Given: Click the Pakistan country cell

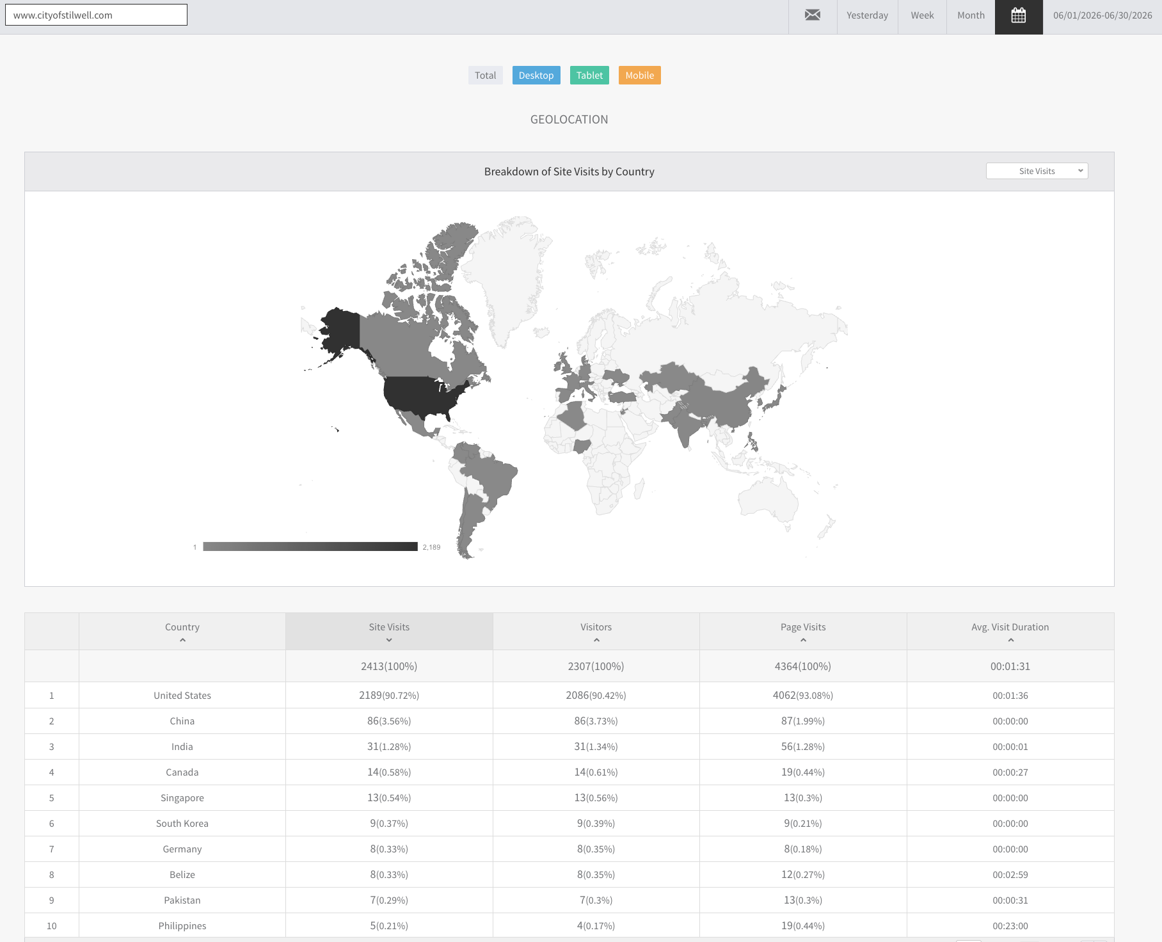Looking at the screenshot, I should (x=182, y=900).
